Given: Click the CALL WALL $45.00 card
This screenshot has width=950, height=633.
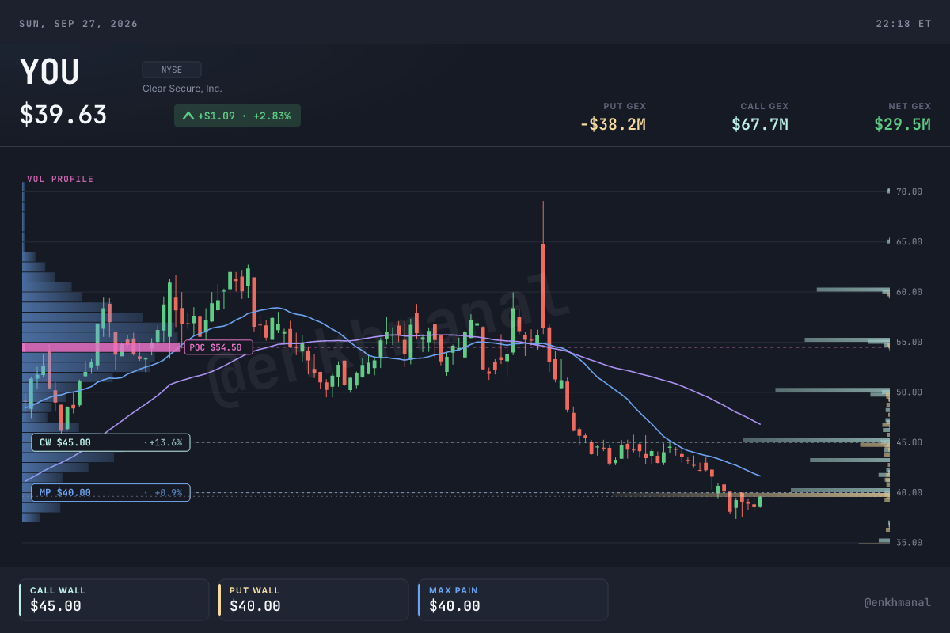Looking at the screenshot, I should point(114,599).
